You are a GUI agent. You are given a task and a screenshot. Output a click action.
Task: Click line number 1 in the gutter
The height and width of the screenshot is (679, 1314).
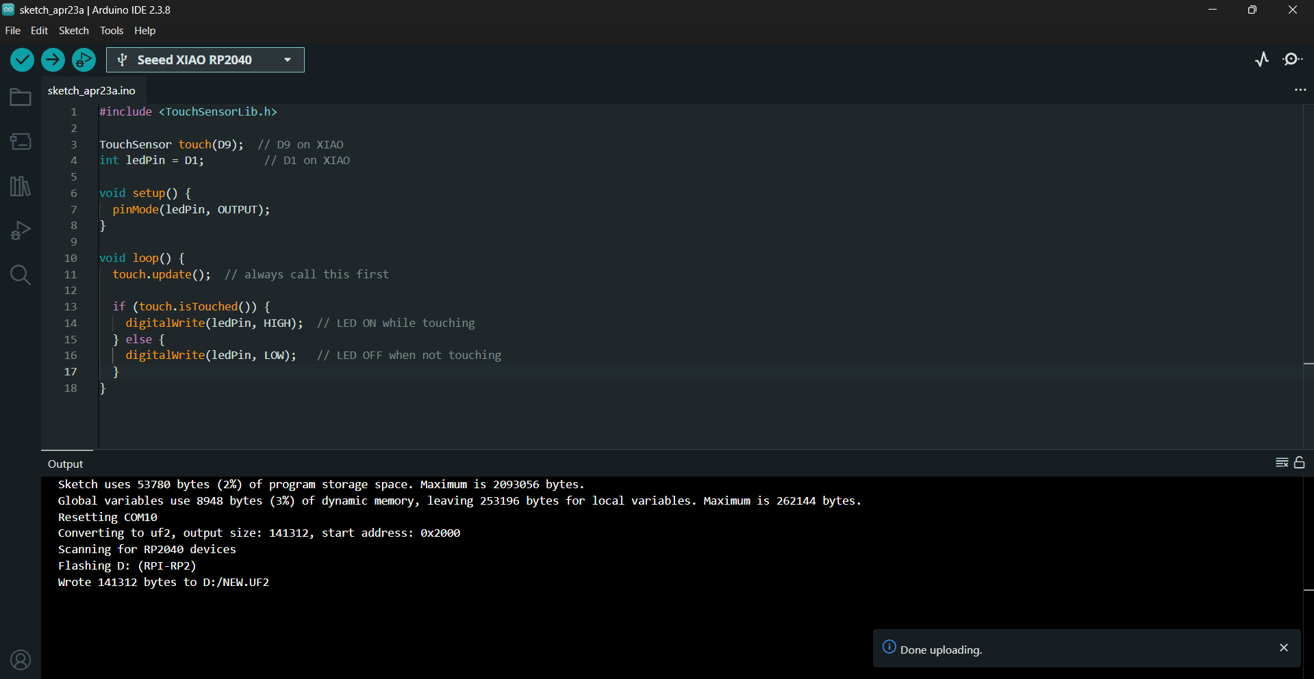pos(74,112)
